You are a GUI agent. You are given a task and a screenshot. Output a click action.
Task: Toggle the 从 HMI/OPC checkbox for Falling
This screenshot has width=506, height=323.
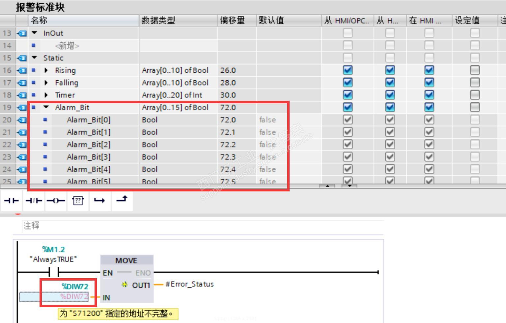click(x=348, y=83)
